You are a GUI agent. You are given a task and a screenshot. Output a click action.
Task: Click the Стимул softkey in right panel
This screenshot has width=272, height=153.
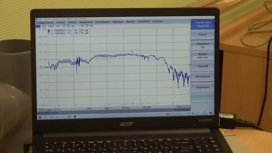(x=203, y=35)
